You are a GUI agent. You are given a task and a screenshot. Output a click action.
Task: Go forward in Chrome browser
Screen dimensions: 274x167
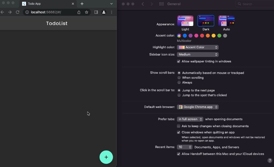(x=10, y=12)
